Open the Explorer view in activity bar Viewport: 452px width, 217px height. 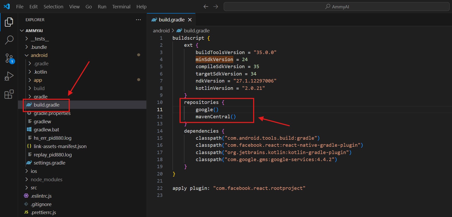[9, 22]
